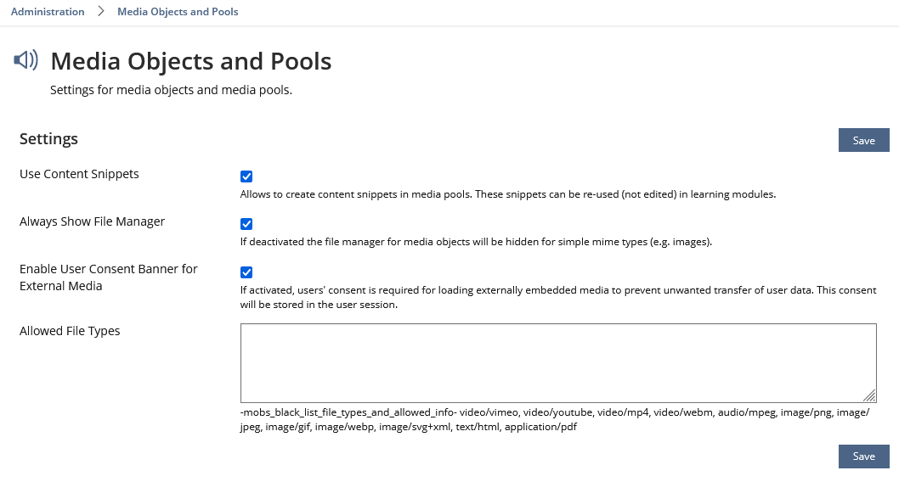Focus the Allowed File Types text area

coord(557,362)
